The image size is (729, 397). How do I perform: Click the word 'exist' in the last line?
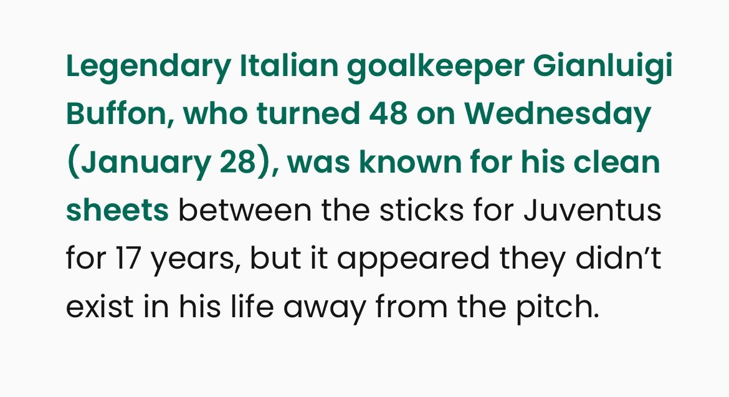coord(93,307)
